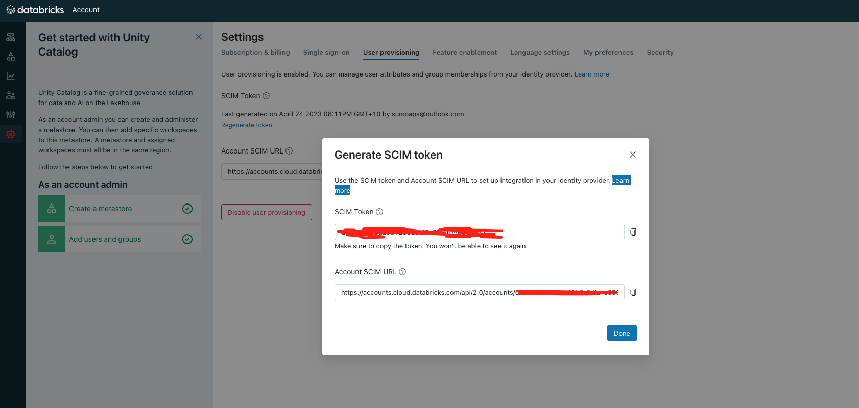Click help icon next to Account SCIM URL in dialog
The image size is (859, 408).
pos(402,272)
